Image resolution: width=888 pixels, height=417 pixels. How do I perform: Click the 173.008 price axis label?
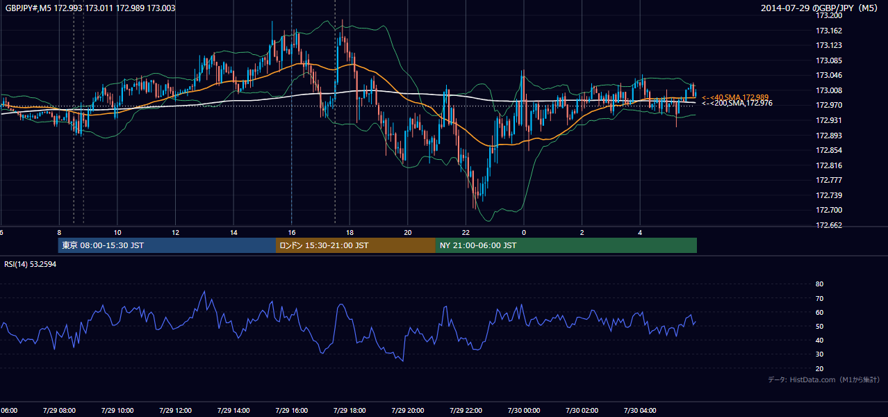[x=828, y=90]
